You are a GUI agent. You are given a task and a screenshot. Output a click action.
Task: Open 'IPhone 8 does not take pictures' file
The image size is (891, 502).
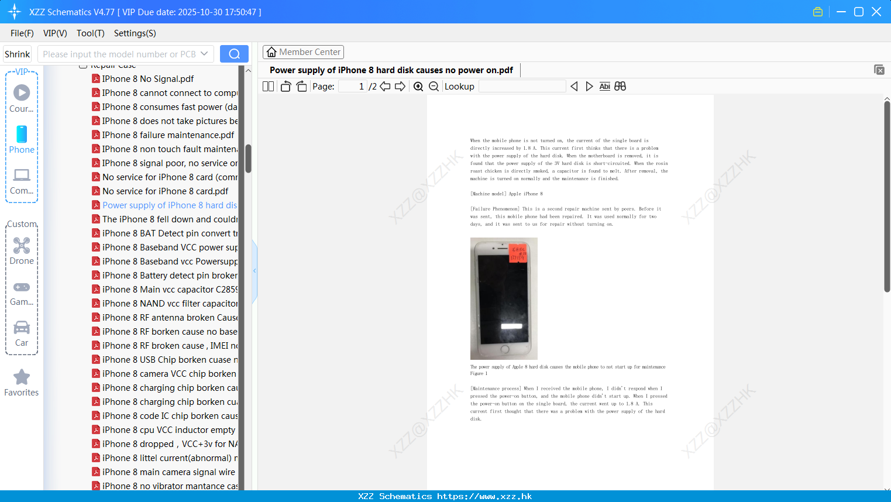[x=164, y=121]
